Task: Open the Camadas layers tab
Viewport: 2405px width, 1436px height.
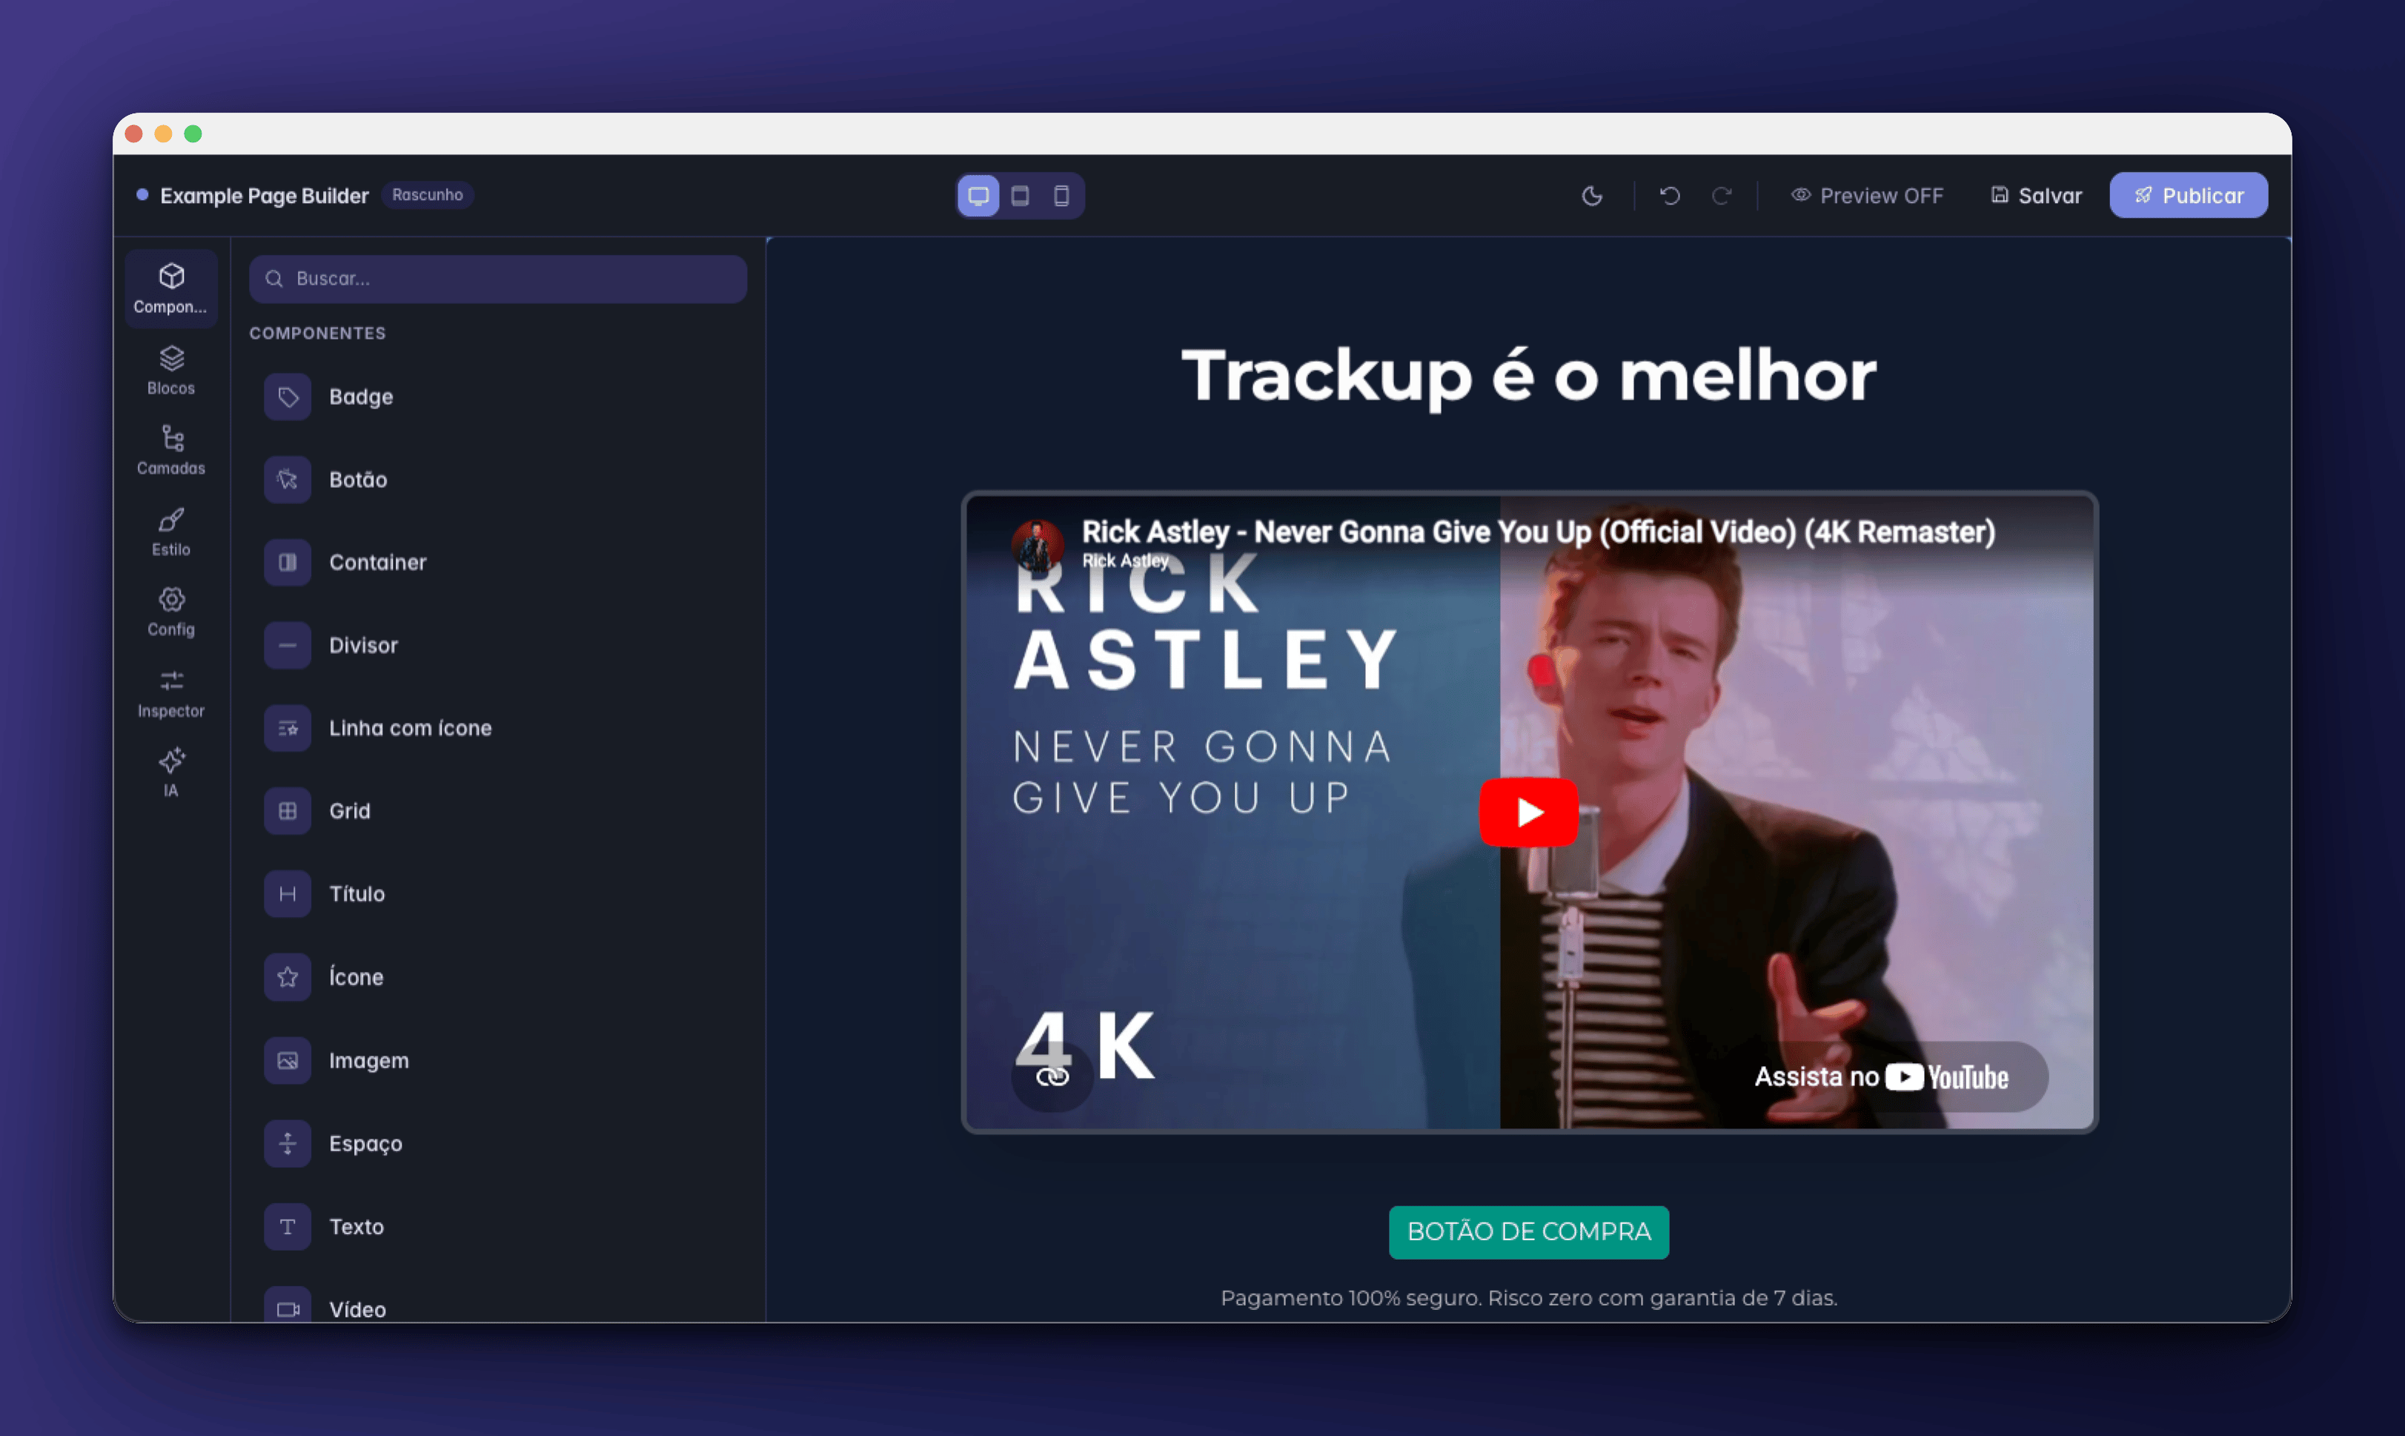Action: pos(171,451)
